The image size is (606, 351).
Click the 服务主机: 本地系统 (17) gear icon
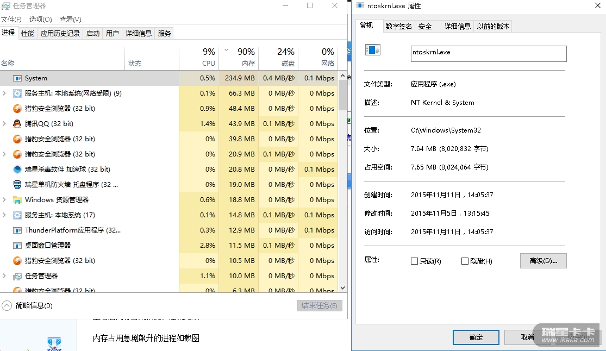(17, 215)
